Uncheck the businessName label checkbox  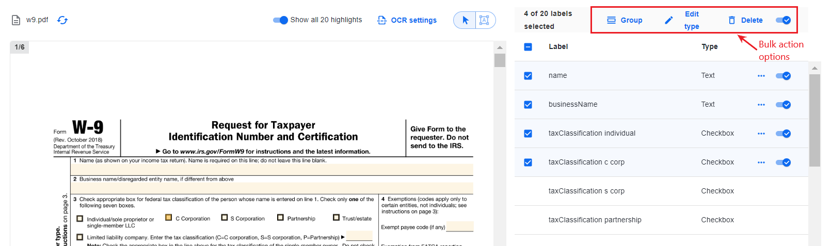pos(528,105)
